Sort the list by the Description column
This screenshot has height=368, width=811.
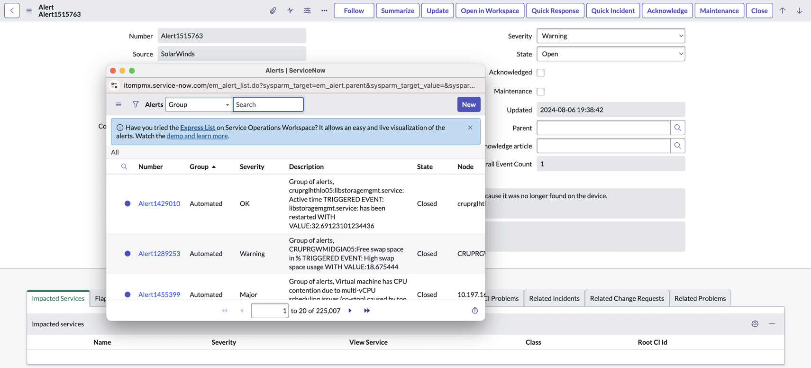(306, 166)
